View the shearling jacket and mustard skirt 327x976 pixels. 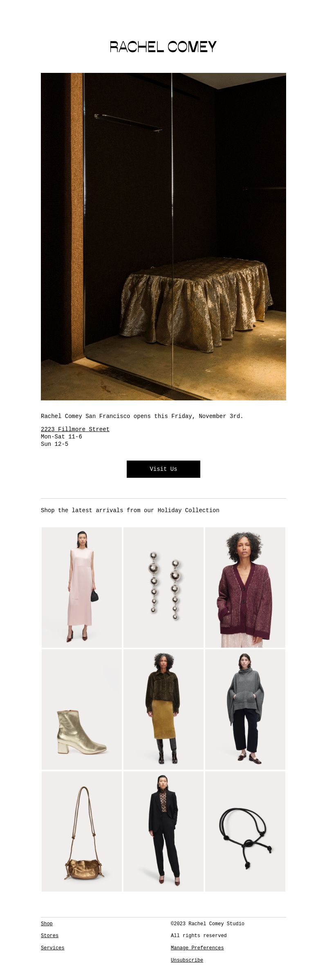pos(163,709)
